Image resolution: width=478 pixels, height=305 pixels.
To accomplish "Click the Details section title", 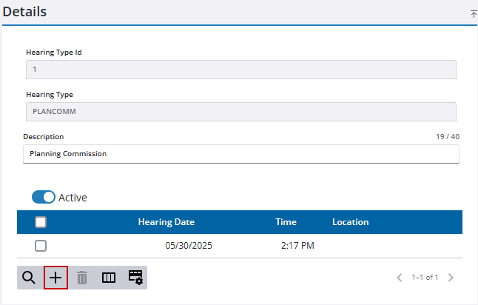I will [x=24, y=13].
